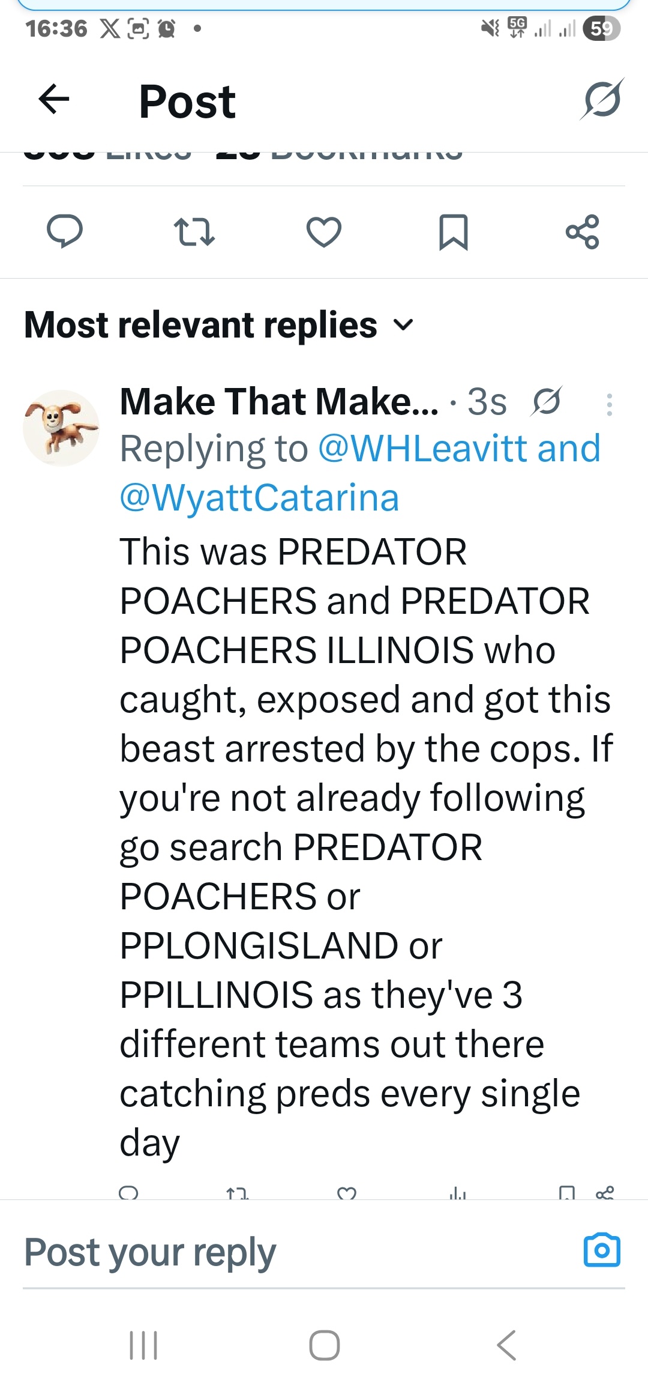Open the Make That Make... username
The width and height of the screenshot is (648, 1391).
pyautogui.click(x=279, y=401)
